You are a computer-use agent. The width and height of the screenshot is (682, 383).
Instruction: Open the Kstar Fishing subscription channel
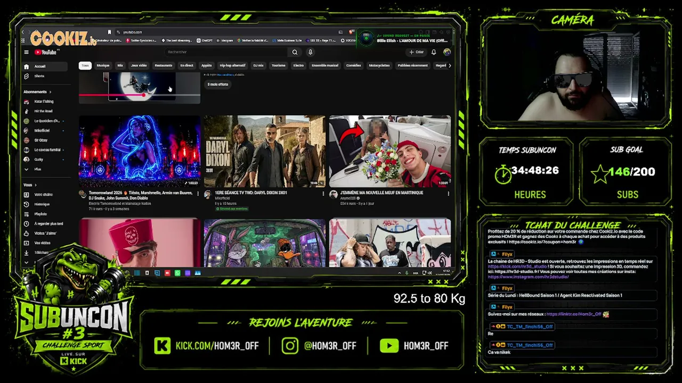(x=46, y=102)
